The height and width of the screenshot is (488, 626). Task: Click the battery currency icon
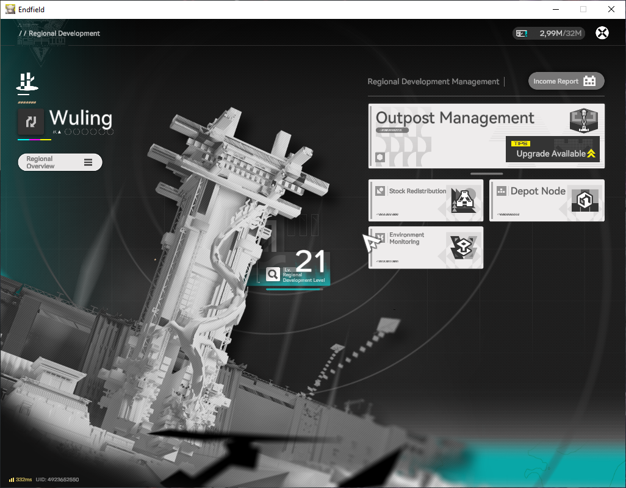tap(522, 34)
